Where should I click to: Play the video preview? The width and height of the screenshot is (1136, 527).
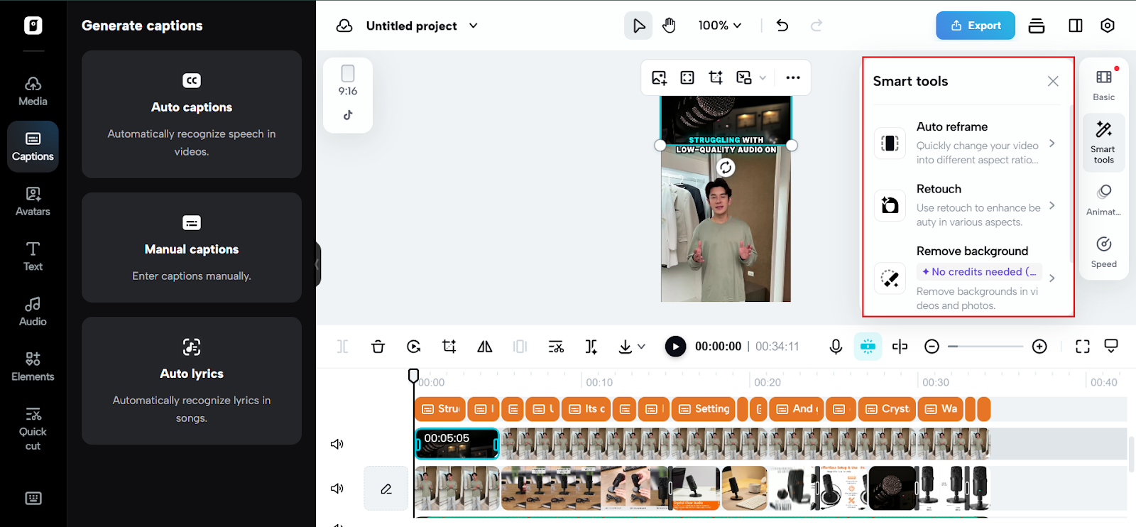675,347
